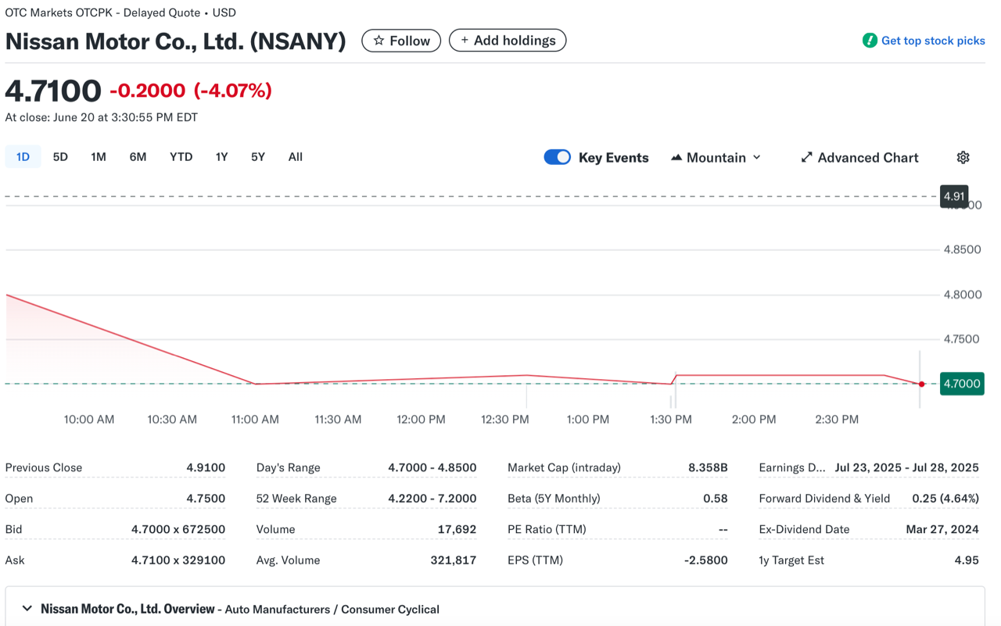Select the 5D time range tab
1001x626 pixels.
pyautogui.click(x=60, y=157)
